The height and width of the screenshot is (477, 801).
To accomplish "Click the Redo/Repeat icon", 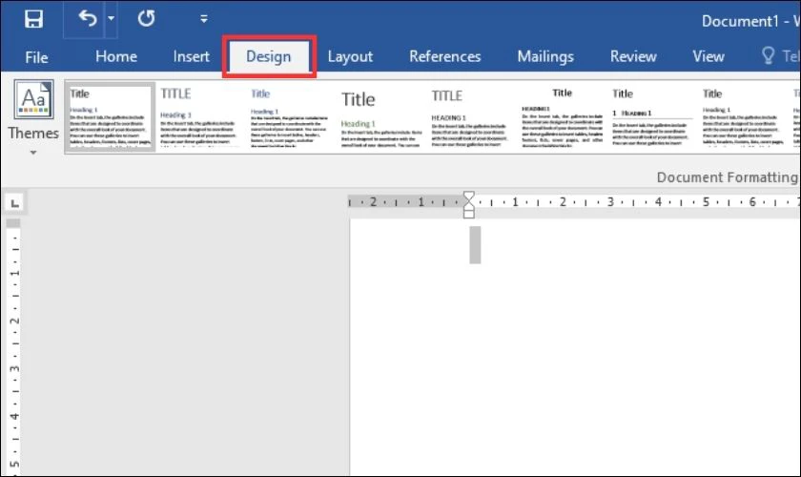I will (146, 19).
